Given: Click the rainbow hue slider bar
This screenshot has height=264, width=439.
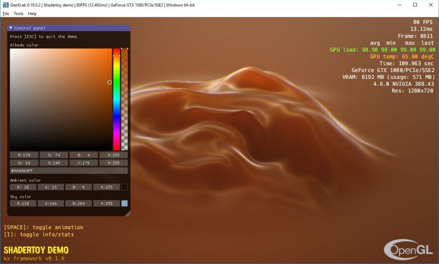Looking at the screenshot, I should (x=117, y=99).
